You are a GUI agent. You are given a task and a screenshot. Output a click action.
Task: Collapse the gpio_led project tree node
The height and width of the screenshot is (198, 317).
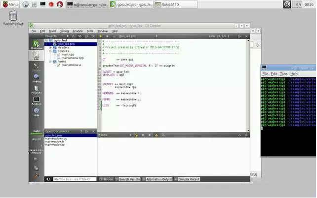(x=46, y=40)
